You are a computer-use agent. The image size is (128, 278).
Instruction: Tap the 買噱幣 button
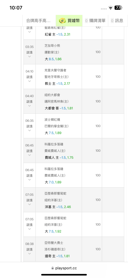[x=69, y=21]
